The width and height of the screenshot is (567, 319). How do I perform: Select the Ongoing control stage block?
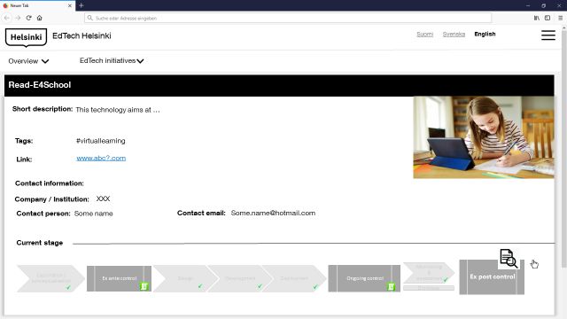click(364, 278)
